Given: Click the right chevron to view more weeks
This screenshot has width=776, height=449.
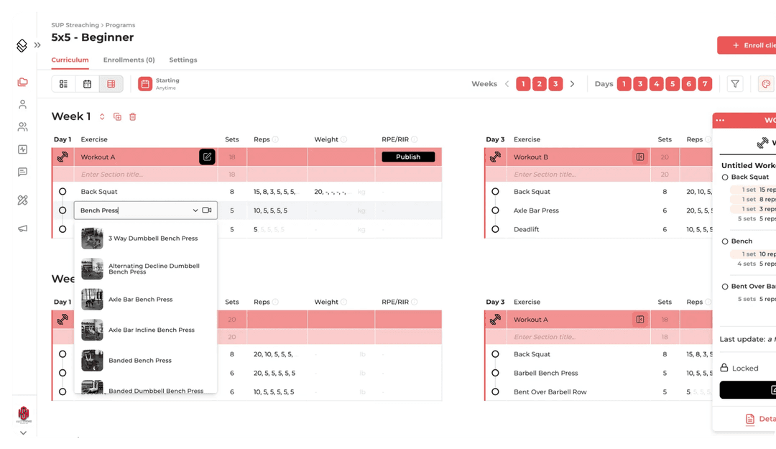Looking at the screenshot, I should pos(572,83).
